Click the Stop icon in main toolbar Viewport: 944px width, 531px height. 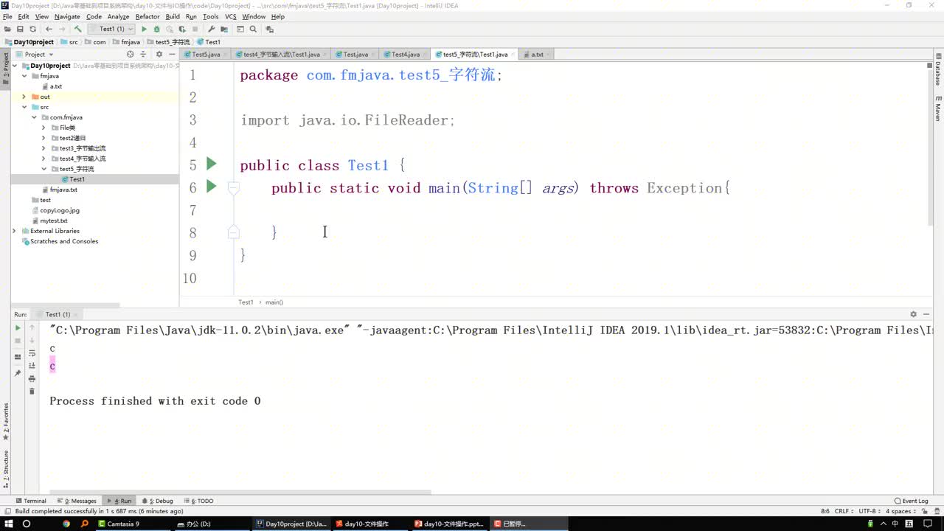point(195,29)
